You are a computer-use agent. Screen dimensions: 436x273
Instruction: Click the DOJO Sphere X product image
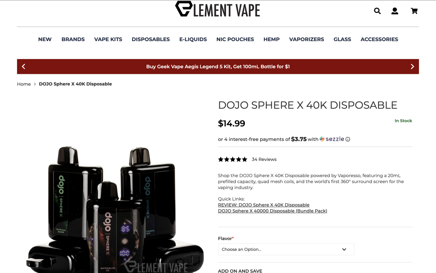tap(114, 209)
